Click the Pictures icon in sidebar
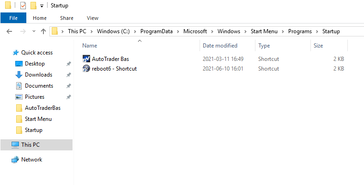The height and width of the screenshot is (185, 364). (19, 97)
